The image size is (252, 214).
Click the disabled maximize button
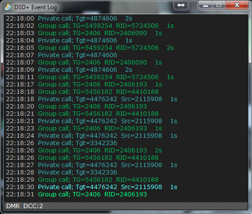tap(218, 5)
